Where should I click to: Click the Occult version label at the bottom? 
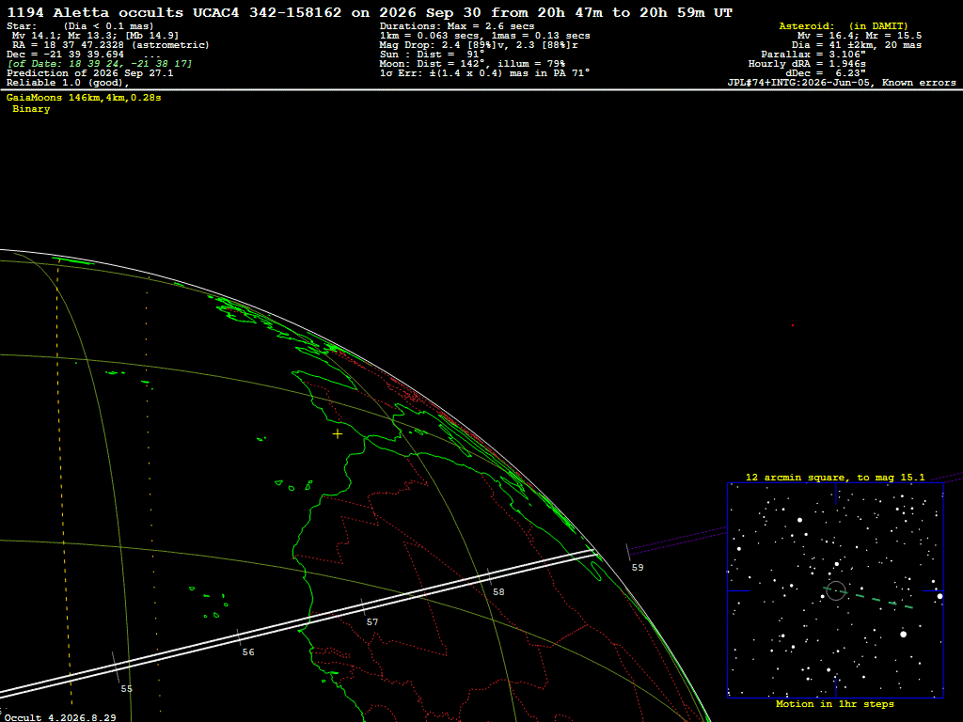60,717
